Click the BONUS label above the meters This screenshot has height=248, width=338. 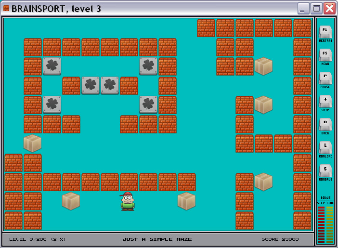325,197
